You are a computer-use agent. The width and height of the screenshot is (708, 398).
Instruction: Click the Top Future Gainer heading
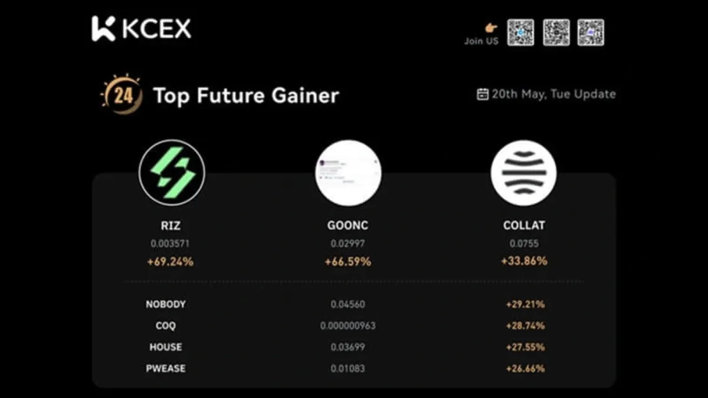(x=246, y=96)
